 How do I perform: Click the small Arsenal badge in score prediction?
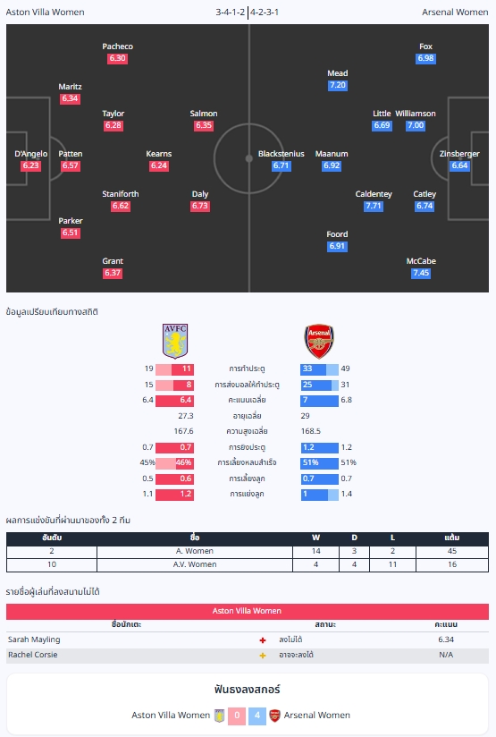point(274,716)
